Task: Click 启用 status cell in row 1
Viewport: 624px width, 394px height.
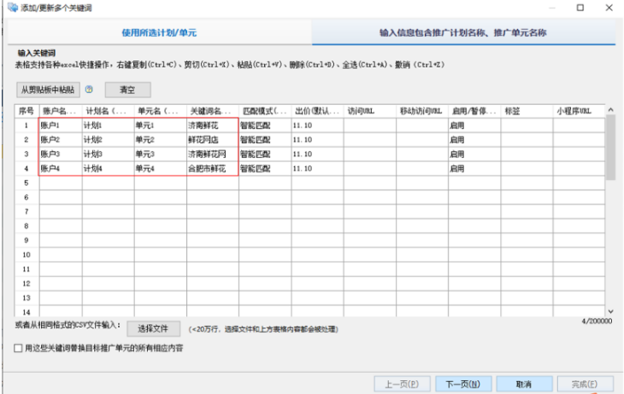Action: tap(474, 125)
